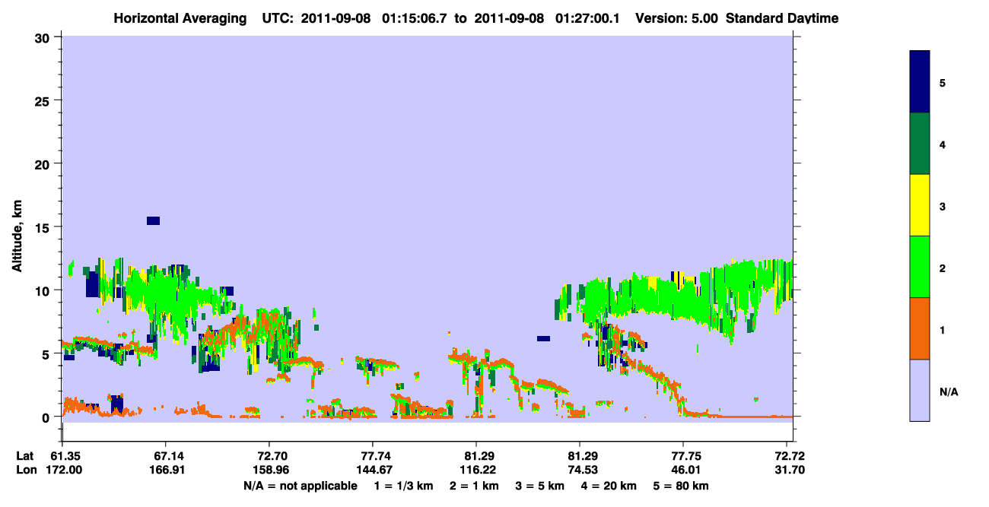
Task: Click the '1 = 1/3 km' caption
Action: (404, 486)
